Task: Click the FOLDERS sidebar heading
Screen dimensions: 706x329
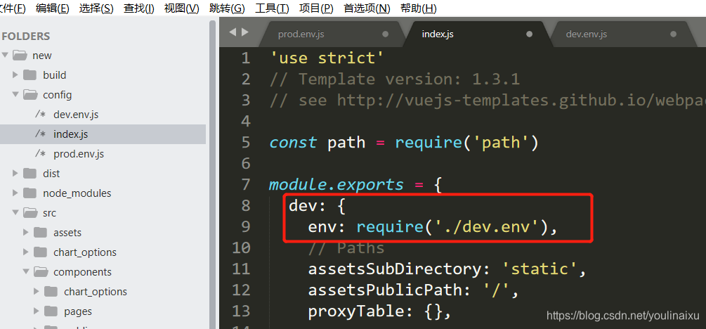Action: pyautogui.click(x=26, y=36)
